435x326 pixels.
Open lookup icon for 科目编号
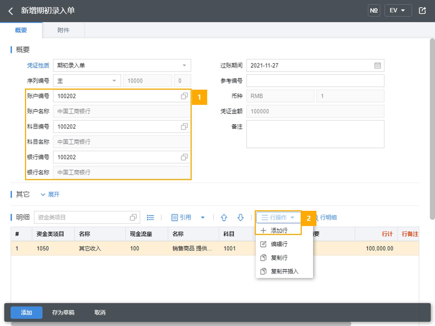[x=184, y=127]
